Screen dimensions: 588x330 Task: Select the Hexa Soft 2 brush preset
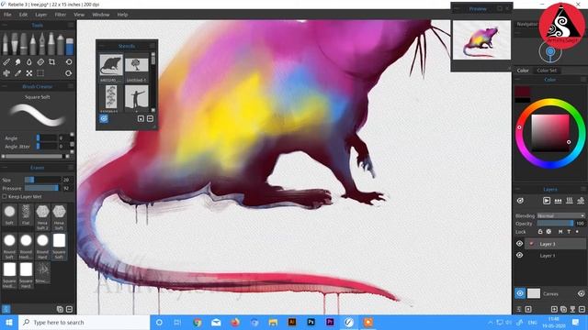coord(42,217)
